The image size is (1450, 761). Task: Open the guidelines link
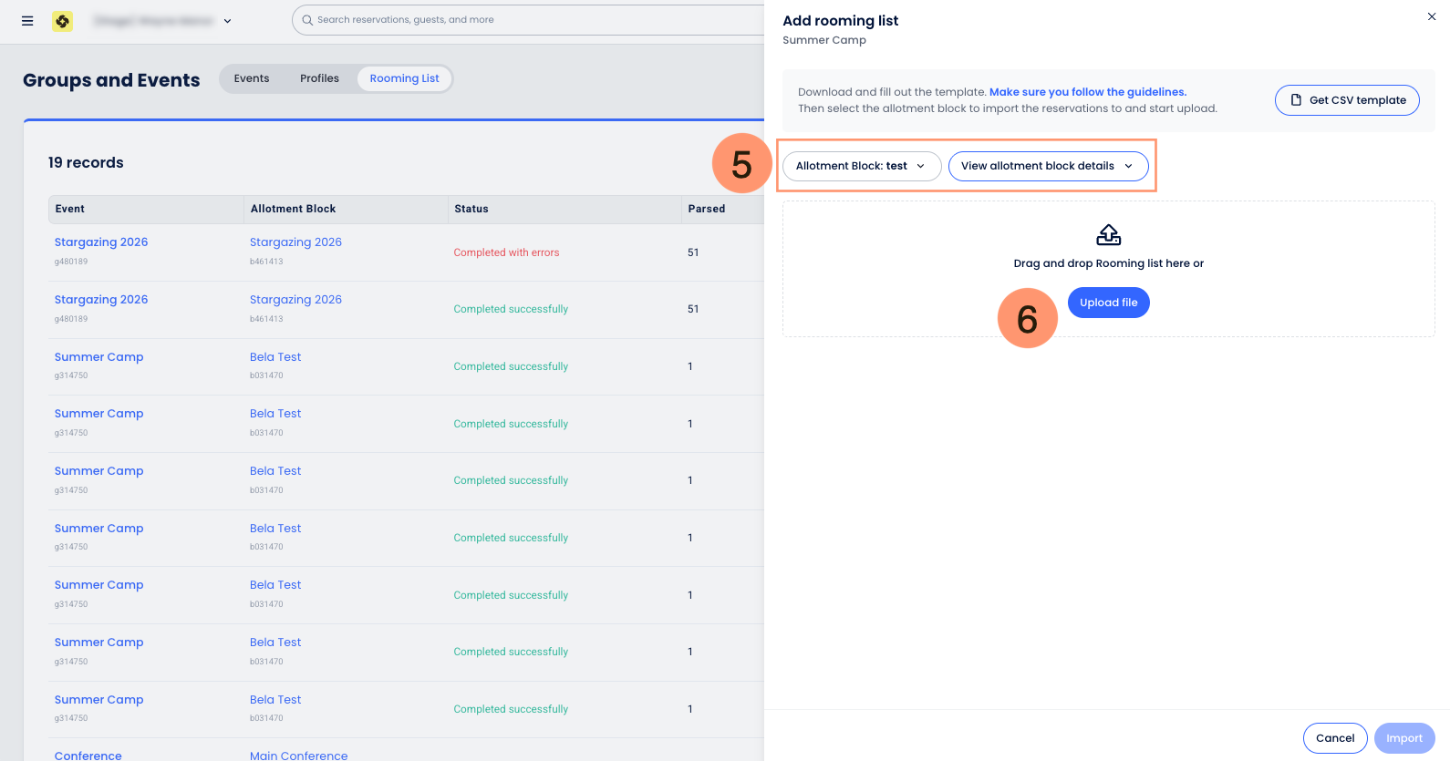click(x=1087, y=92)
